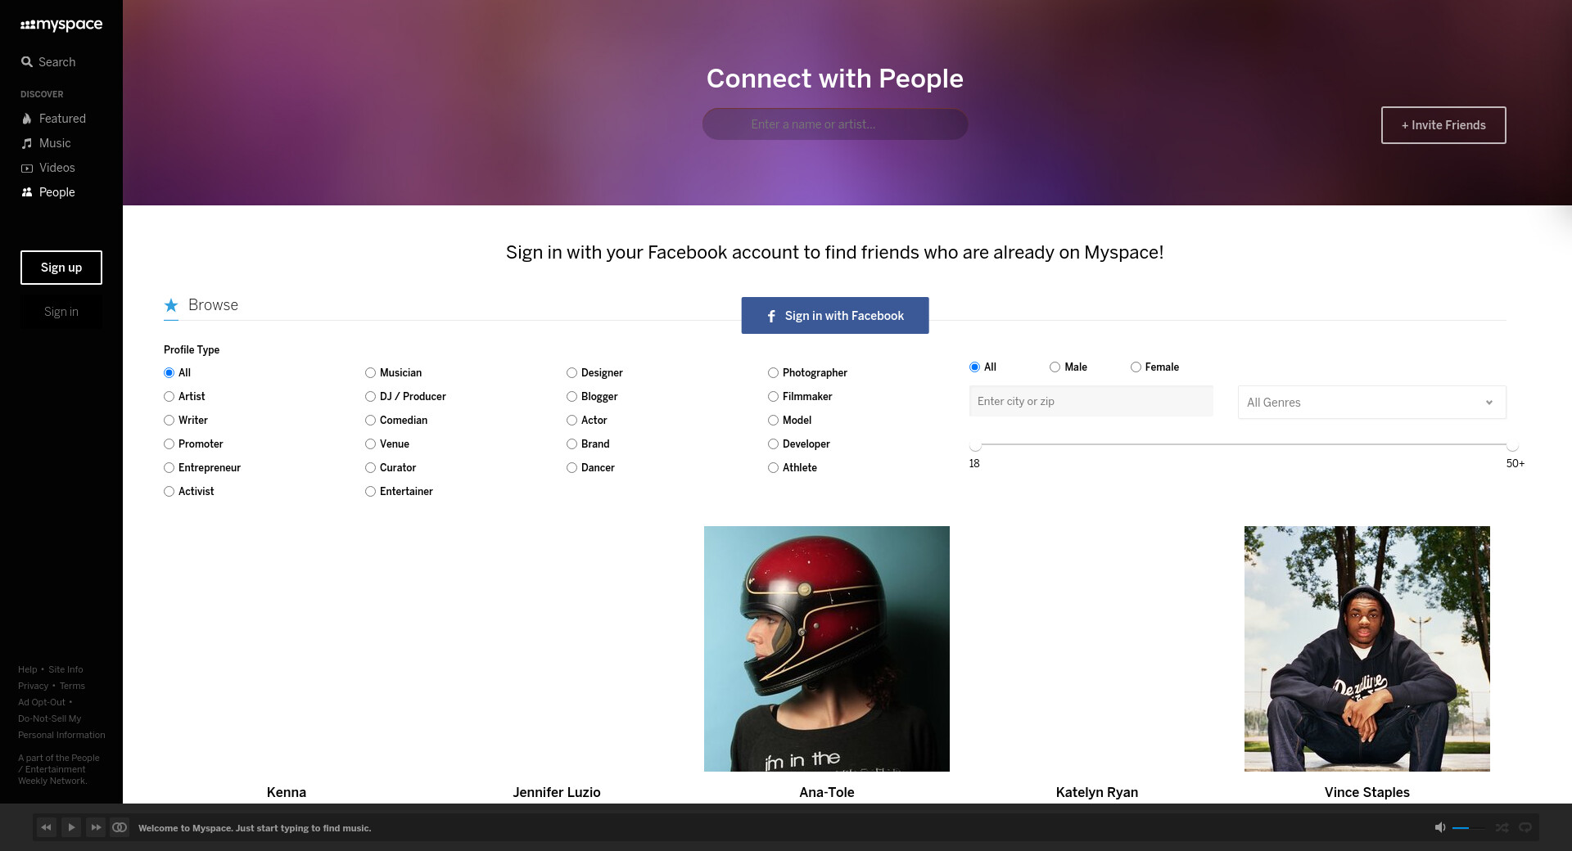Choose the Female gender option

coord(1136,367)
